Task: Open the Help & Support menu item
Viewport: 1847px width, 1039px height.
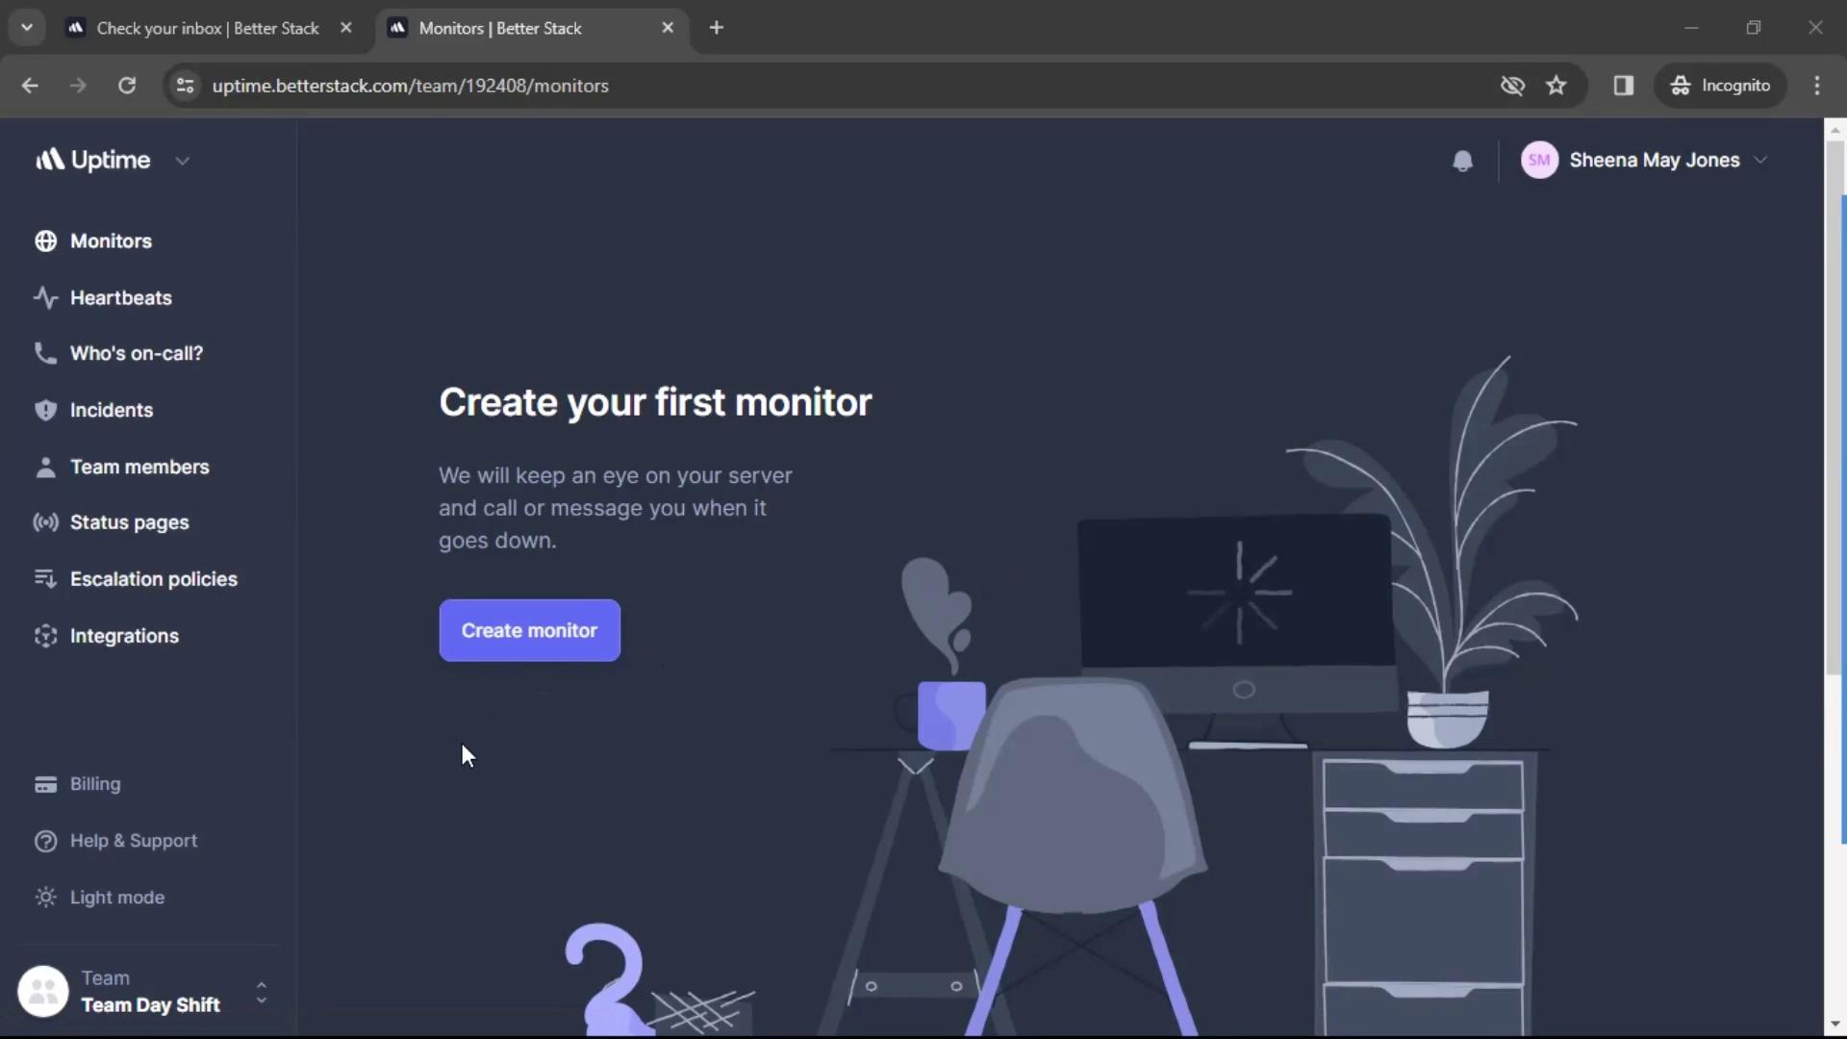Action: (133, 841)
